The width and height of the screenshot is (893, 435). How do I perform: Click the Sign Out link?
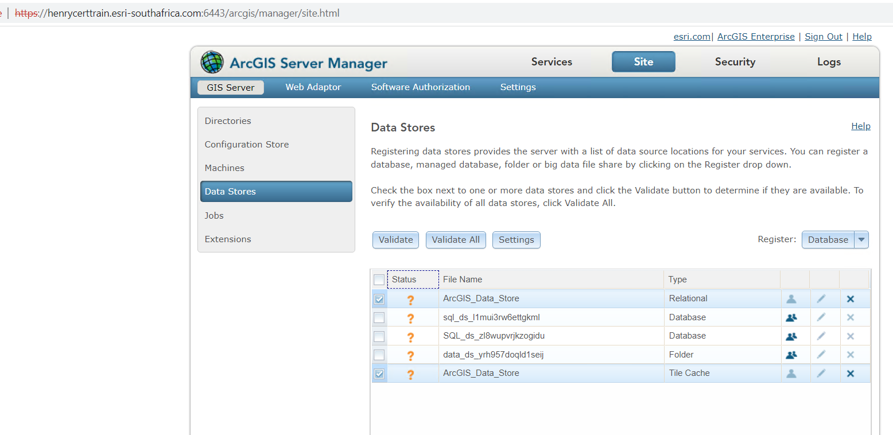(x=823, y=37)
